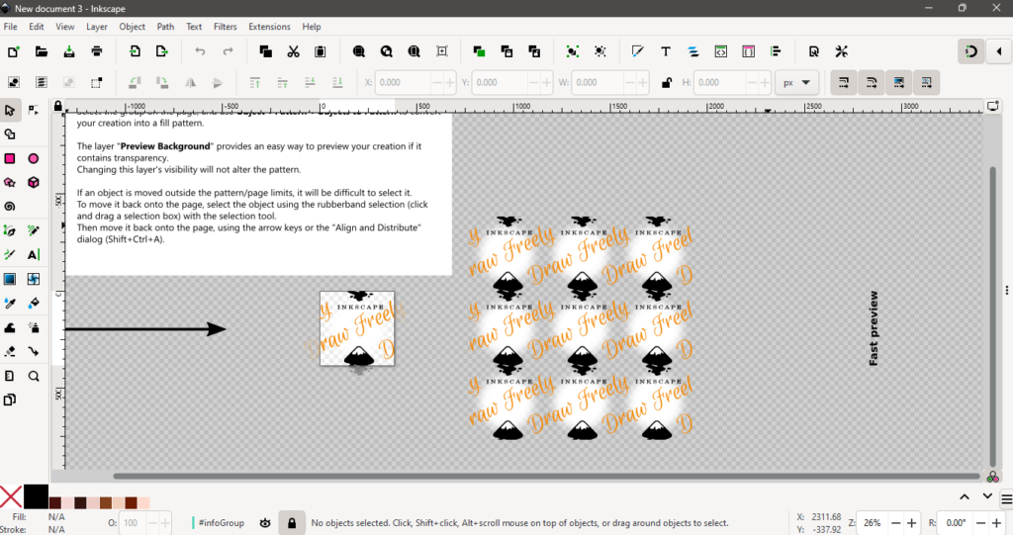Image resolution: width=1013 pixels, height=535 pixels.
Task: Select the 3D Box tool
Action: [34, 183]
